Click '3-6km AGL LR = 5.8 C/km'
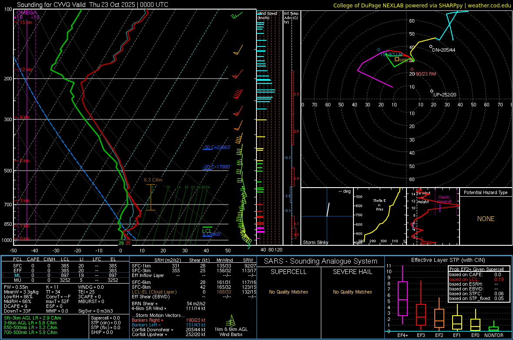This screenshot has height=340, width=513. point(30,323)
